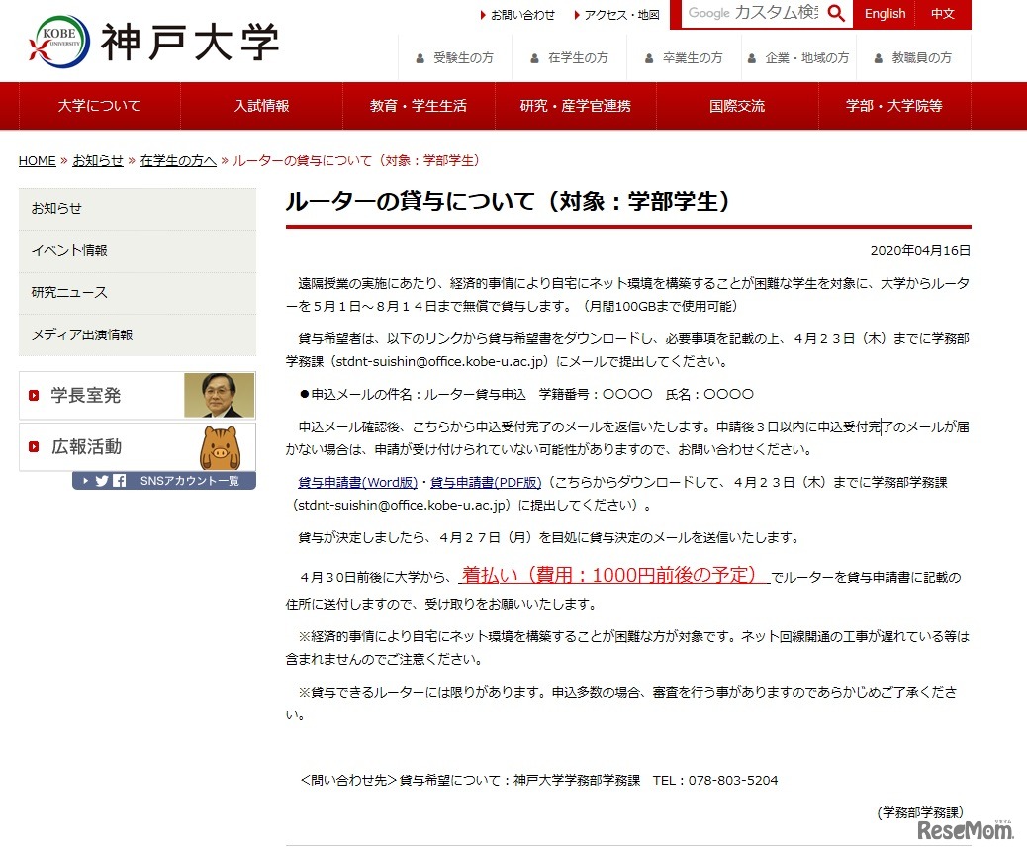Click the person icon beside 在学生の方
This screenshot has height=853, width=1027.
click(534, 56)
